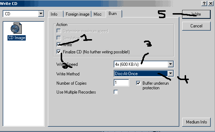This screenshot has height=132, width=215.
Task: Click the Cancel button
Action: pos(196,26)
